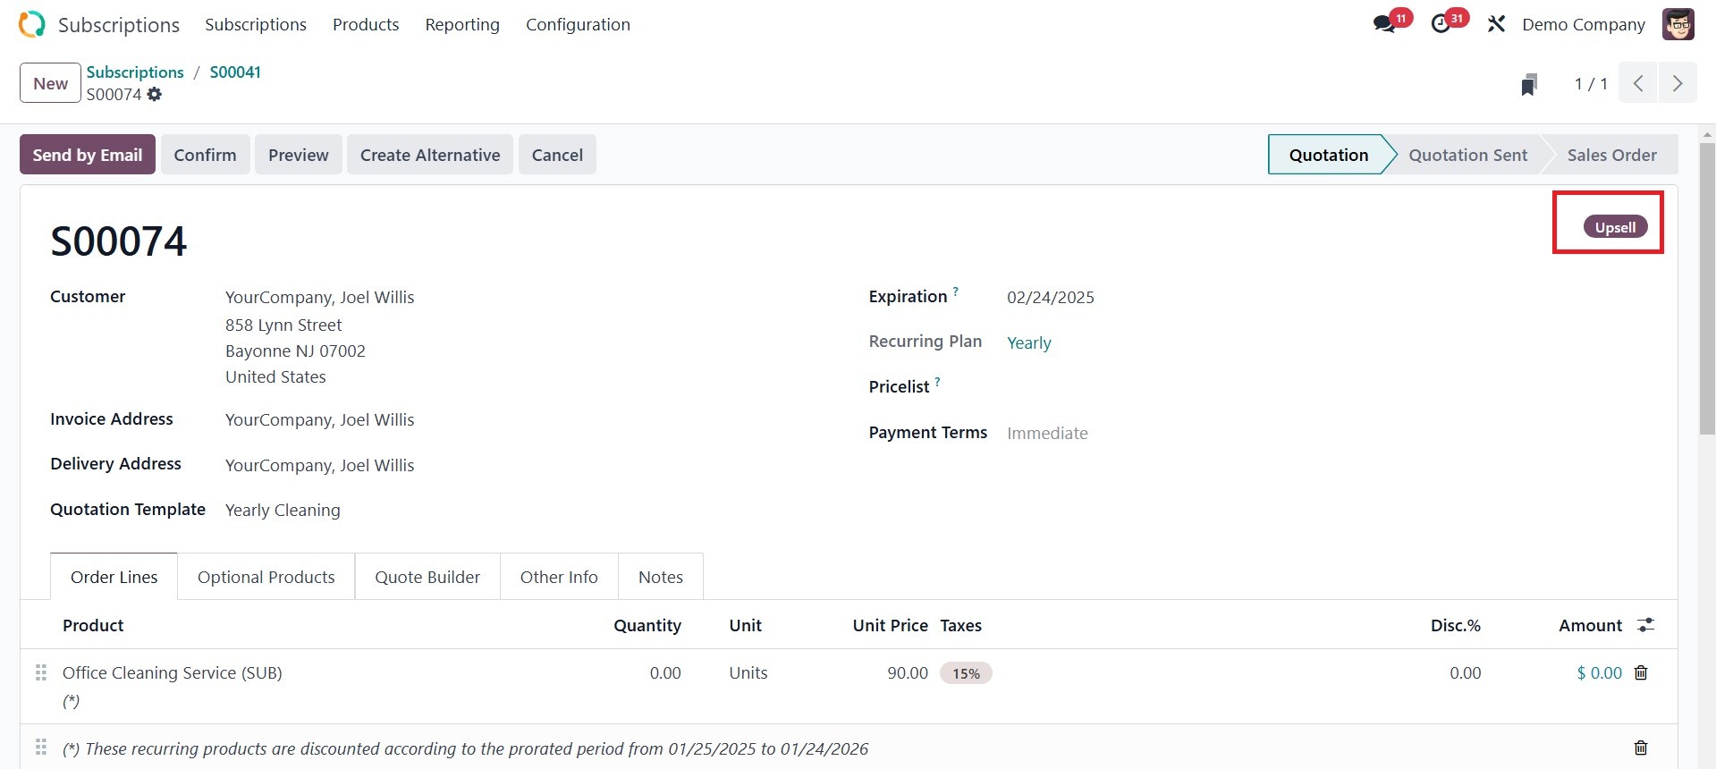This screenshot has width=1716, height=769.
Task: Open the Configuration menu
Action: [578, 24]
